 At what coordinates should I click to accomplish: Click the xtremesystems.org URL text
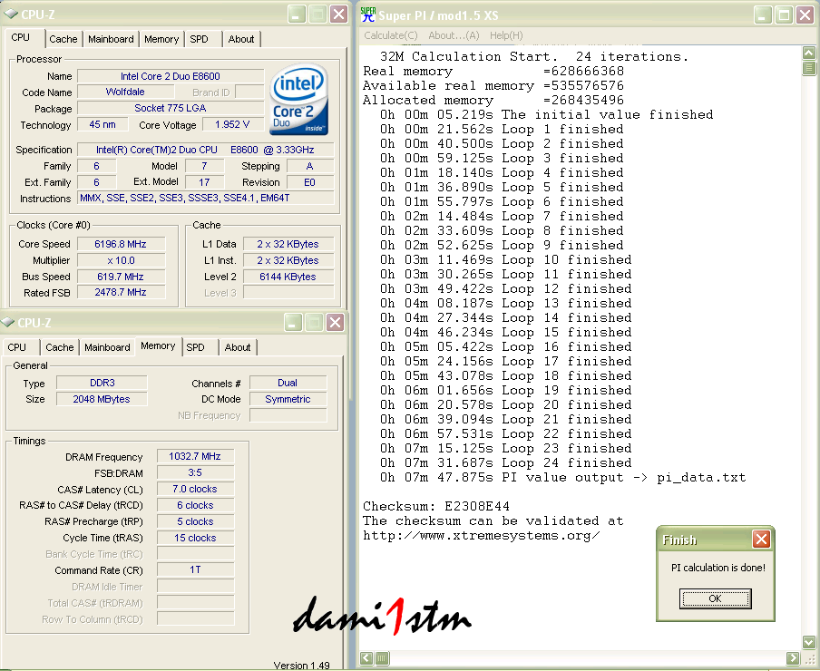(x=481, y=536)
